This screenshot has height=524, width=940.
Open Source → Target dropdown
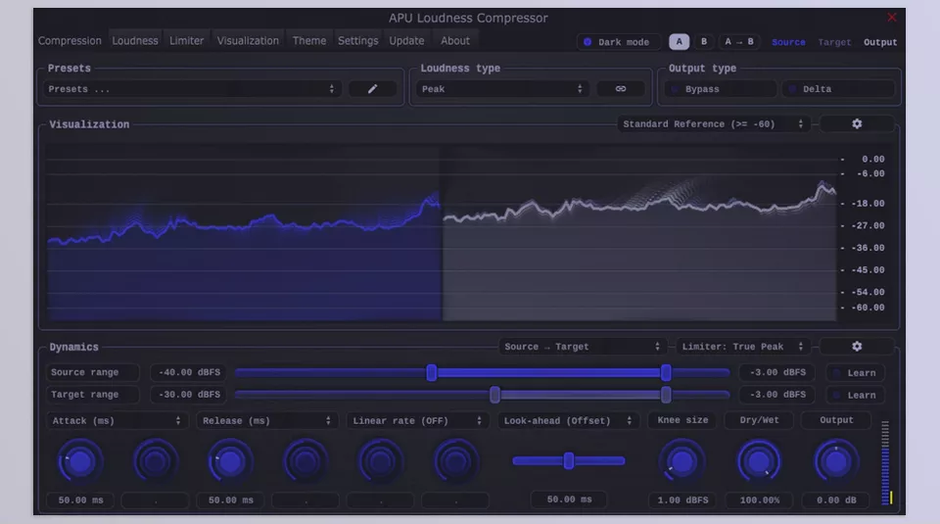click(x=582, y=346)
